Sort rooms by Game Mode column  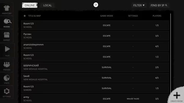click(x=107, y=16)
